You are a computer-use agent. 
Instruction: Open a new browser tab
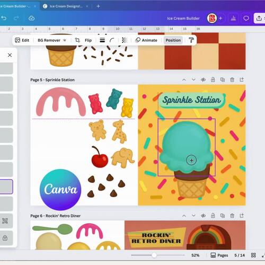click(x=99, y=6)
